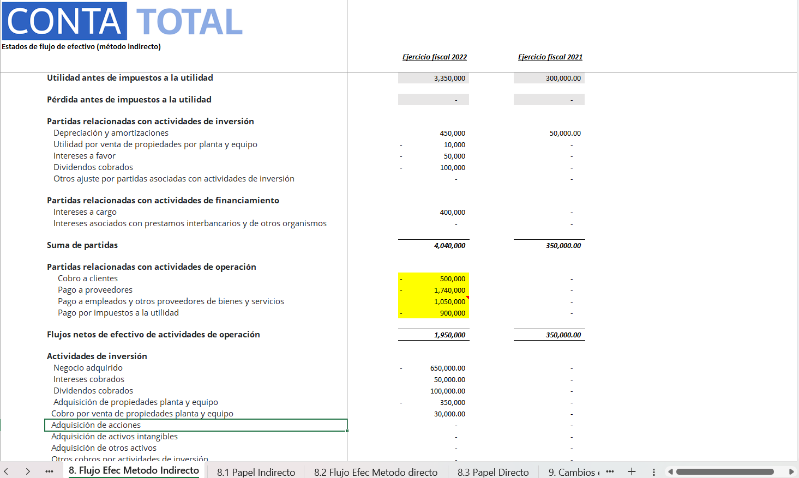Open more sheets ellipsis after 9. Cambios tab
Viewport: 799px width, 478px height.
[610, 471]
